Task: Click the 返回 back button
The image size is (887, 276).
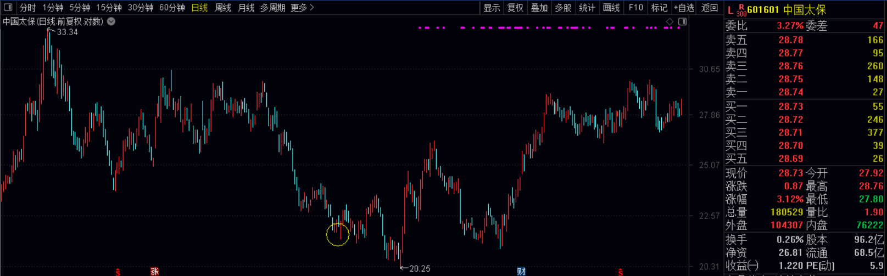Action: pyautogui.click(x=710, y=8)
